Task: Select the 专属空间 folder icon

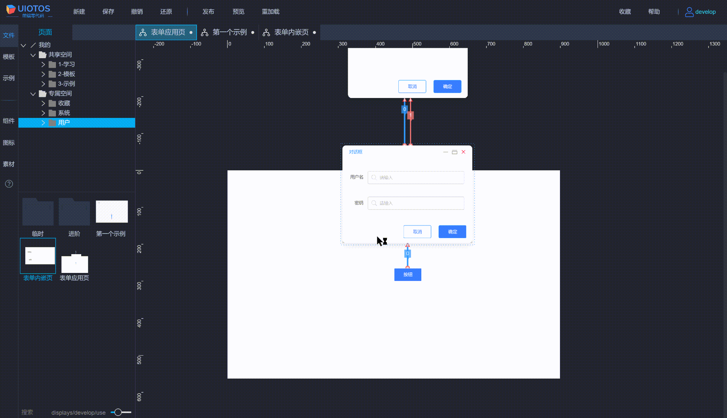Action: click(43, 93)
